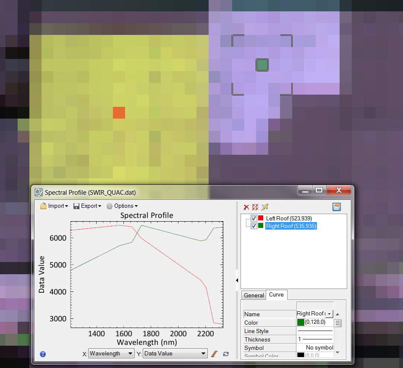Click the stacked plot icon beside Y dropdown

[x=215, y=354]
